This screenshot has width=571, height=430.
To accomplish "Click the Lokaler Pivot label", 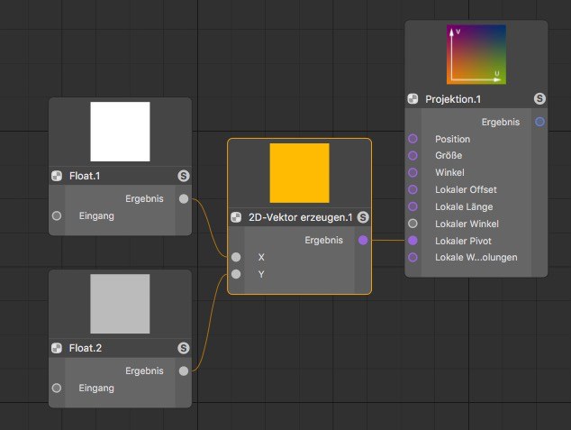I will point(463,241).
